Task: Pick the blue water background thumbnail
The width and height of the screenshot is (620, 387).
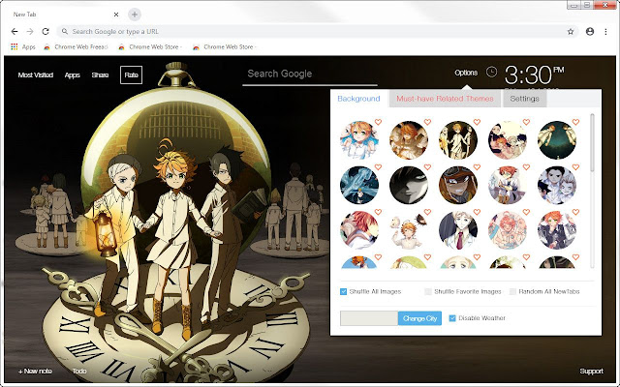Action: point(359,185)
